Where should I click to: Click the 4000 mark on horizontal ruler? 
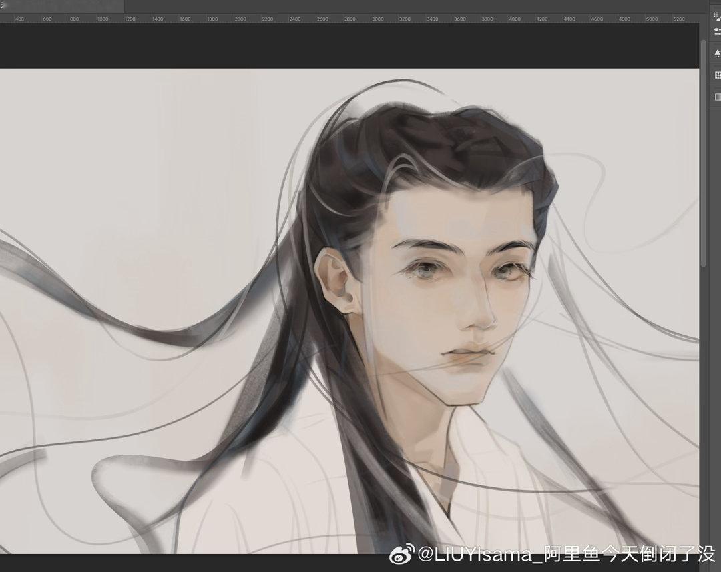click(515, 19)
